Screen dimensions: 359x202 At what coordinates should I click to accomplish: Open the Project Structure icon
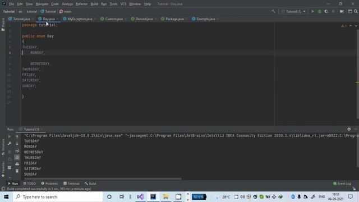pos(342,11)
